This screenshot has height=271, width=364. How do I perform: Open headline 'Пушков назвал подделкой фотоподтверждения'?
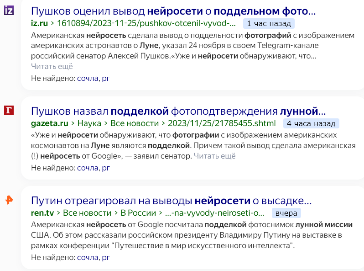click(x=178, y=111)
